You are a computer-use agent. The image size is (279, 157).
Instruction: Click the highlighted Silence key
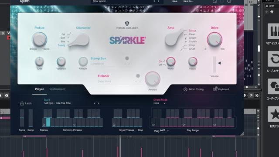coord(48,122)
